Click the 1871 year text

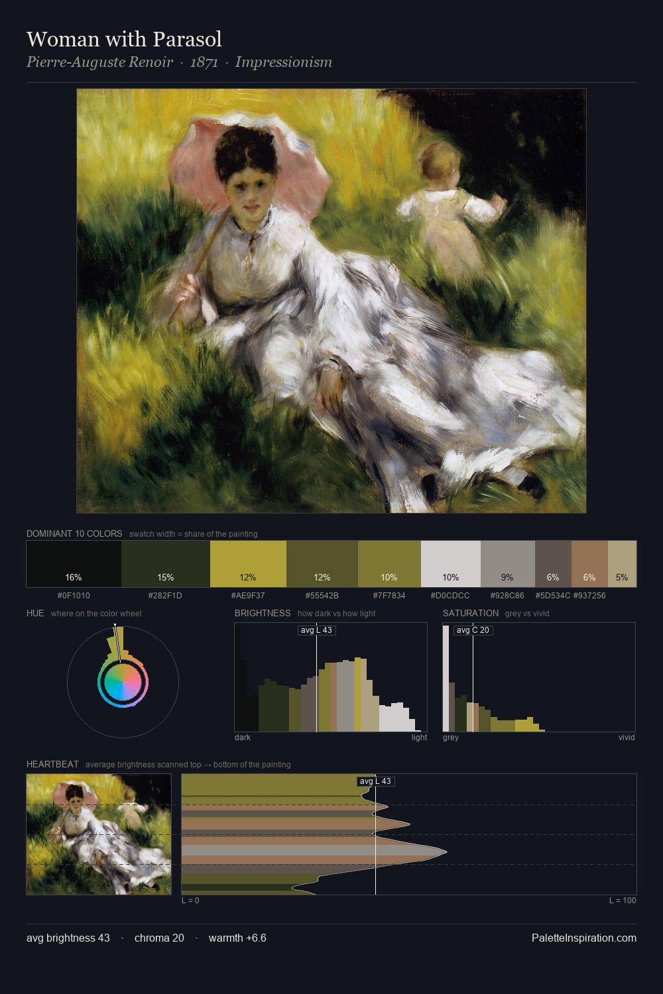click(x=204, y=62)
